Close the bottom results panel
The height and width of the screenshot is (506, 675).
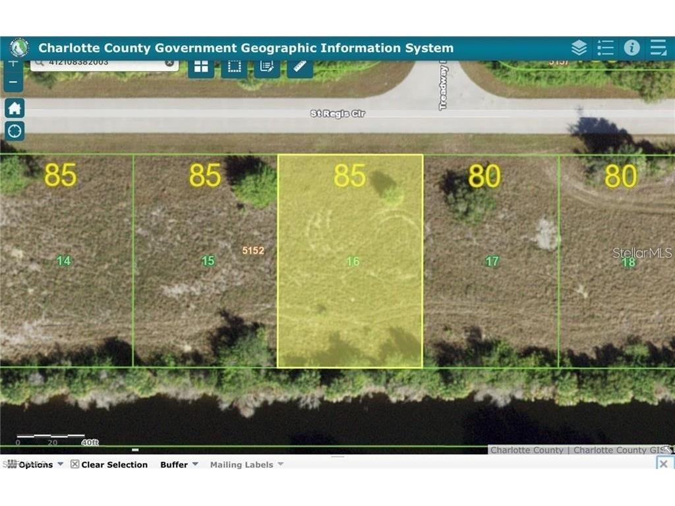(663, 464)
